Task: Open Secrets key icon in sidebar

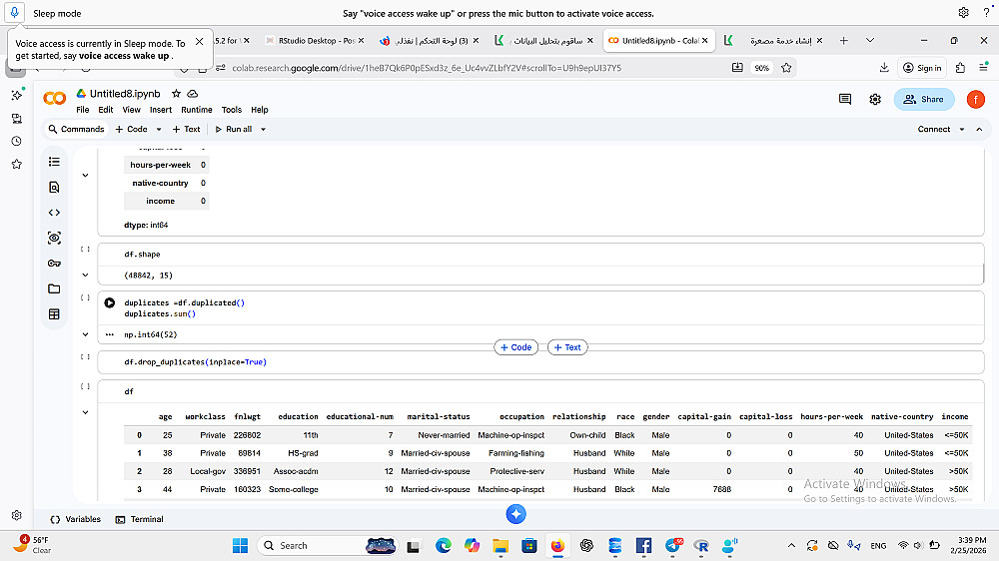Action: tap(54, 263)
